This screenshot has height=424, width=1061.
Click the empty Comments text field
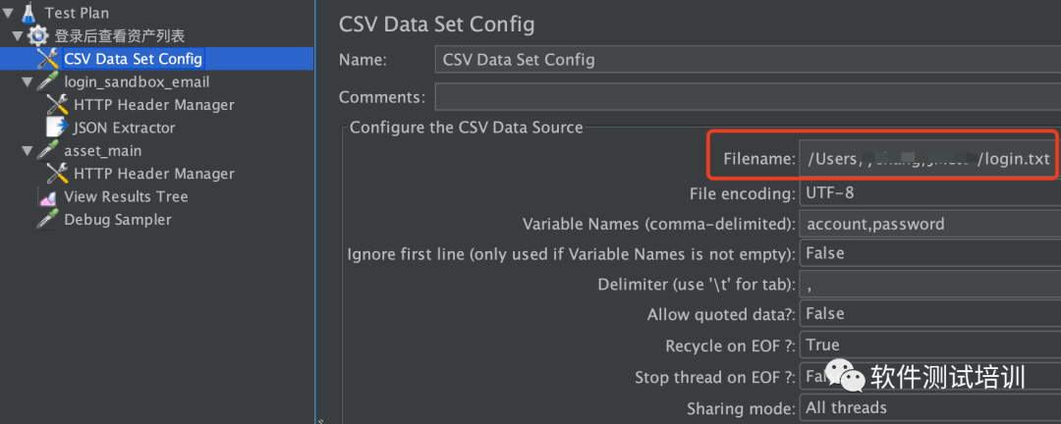748,97
